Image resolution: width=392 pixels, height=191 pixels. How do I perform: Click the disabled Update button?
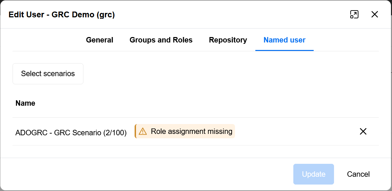313,174
